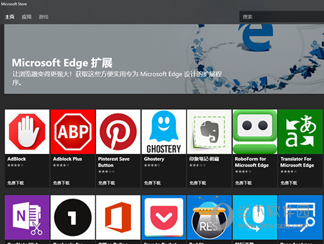The height and width of the screenshot is (244, 324).
Task: Click 免费下载 under RoboForm for Microsoft Edge
Action: pyautogui.click(x=243, y=183)
